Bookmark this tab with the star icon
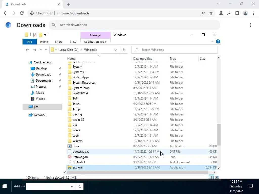Image resolution: width=259 pixels, height=194 pixels. coord(211,13)
